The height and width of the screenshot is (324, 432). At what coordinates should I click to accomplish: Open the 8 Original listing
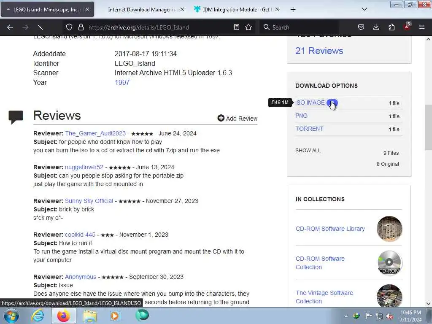[388, 164]
